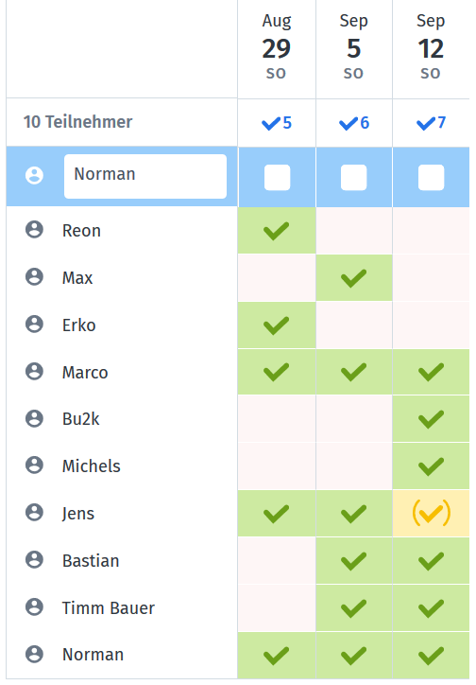The height and width of the screenshot is (685, 476).
Task: Select the Sep 12 date column header
Action: pos(431,46)
